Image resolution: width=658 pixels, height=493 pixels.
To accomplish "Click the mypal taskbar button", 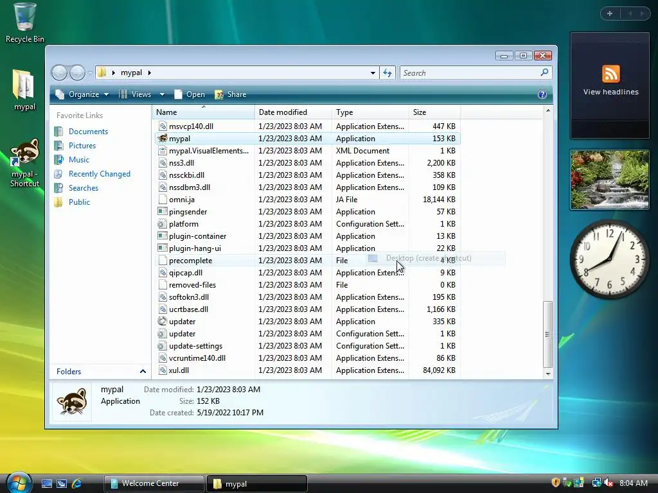I will [257, 484].
